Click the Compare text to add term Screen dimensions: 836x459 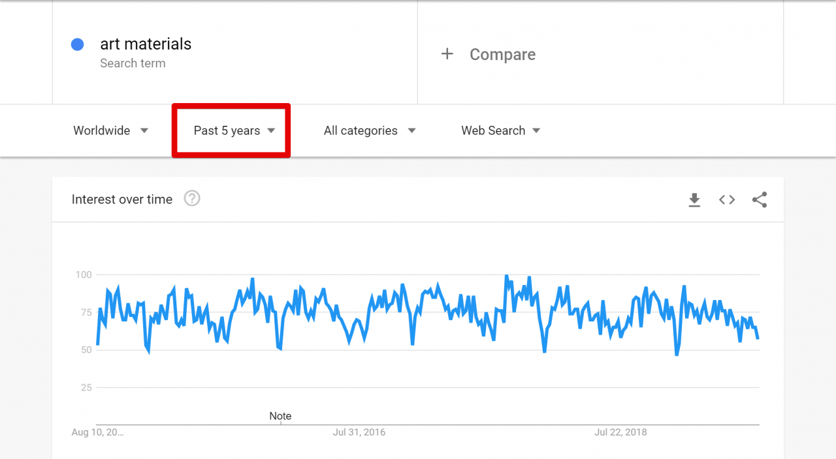[502, 55]
